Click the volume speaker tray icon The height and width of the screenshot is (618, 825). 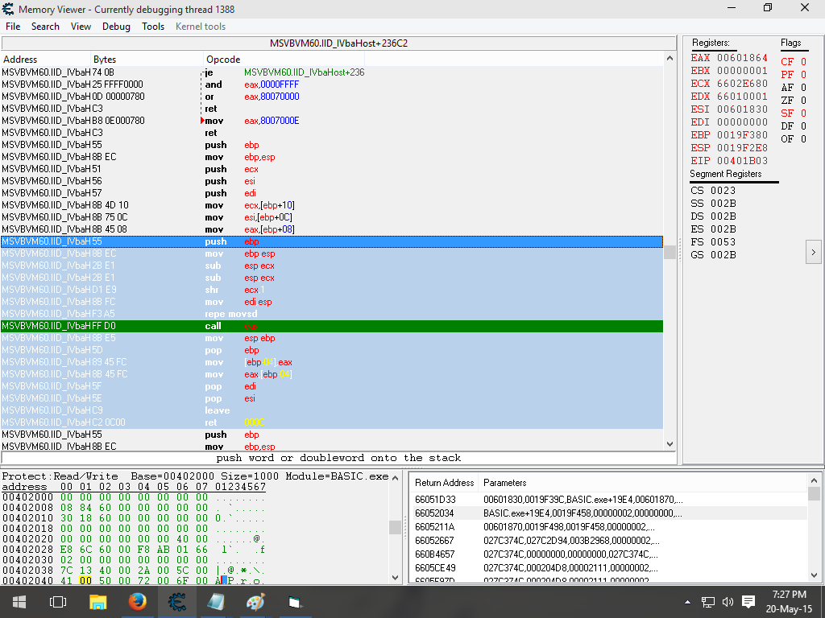click(728, 601)
